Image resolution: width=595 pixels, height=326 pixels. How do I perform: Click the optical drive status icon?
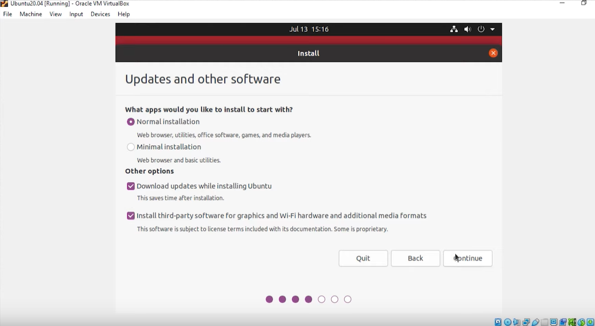(x=507, y=322)
